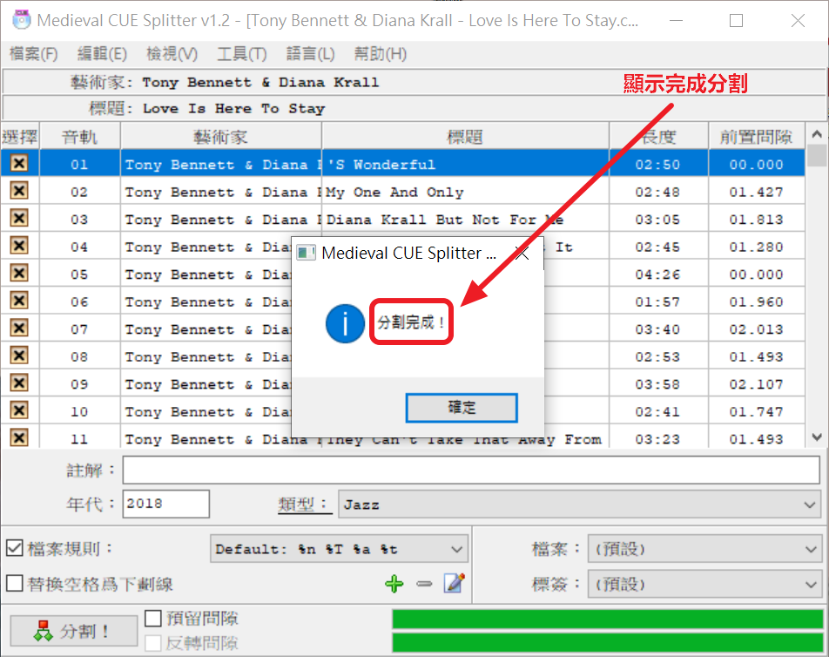The height and width of the screenshot is (657, 829).
Task: Close the 分割完成 message dialog
Action: [522, 254]
